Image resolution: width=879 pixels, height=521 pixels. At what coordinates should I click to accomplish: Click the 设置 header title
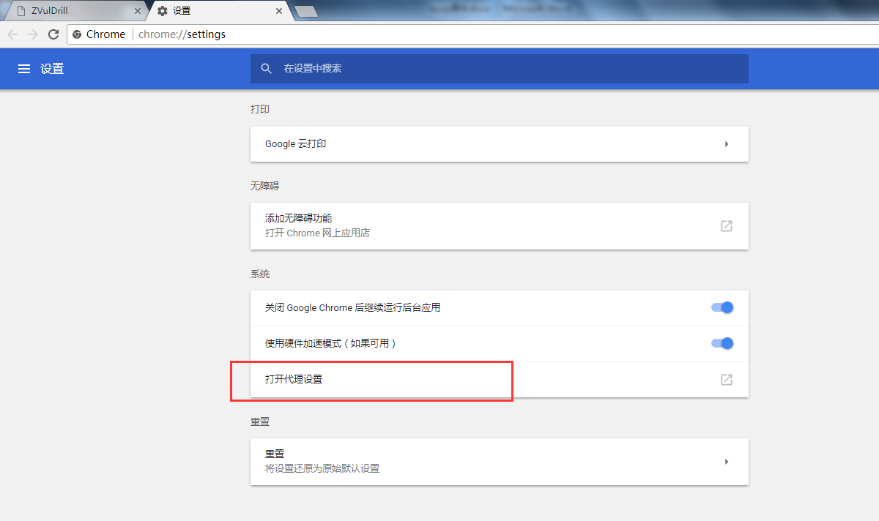pyautogui.click(x=52, y=69)
